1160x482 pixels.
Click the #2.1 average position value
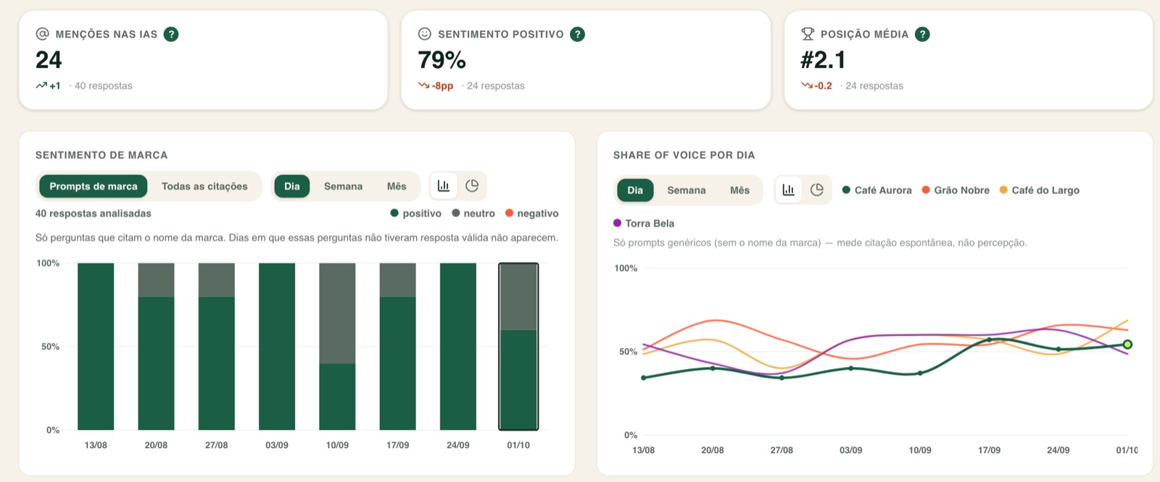pos(823,60)
